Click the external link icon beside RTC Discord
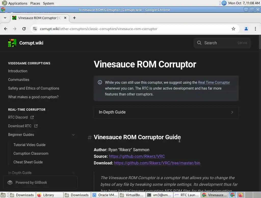Viewport: 261px width, 198px height. (x=32, y=117)
